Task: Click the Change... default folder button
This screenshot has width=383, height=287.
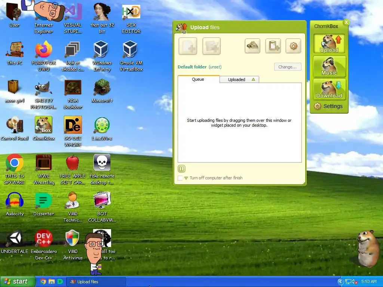Action: (x=288, y=67)
